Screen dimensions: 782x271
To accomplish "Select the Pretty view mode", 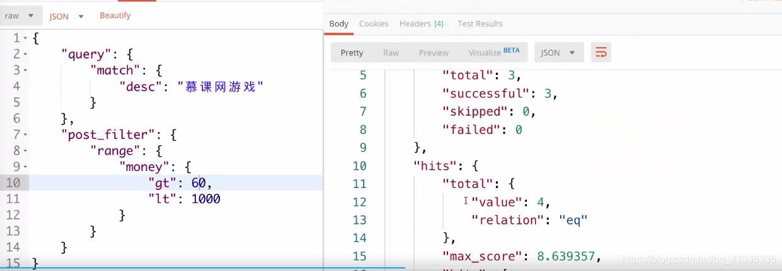I will [352, 52].
